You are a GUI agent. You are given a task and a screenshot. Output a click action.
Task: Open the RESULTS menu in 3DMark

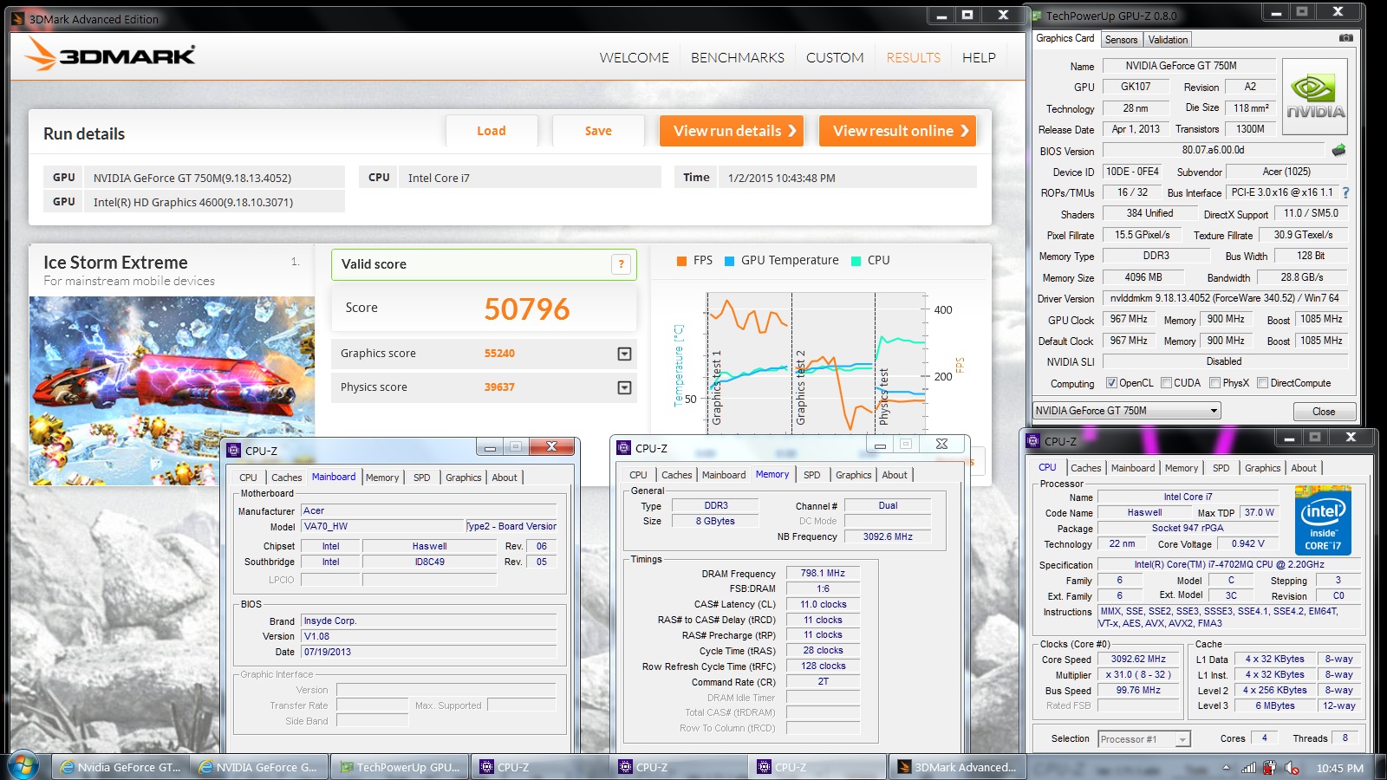click(x=913, y=58)
